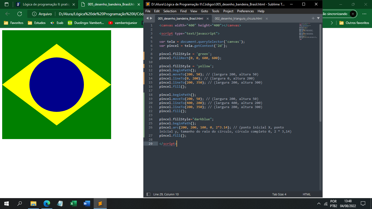Open the Project menu
This screenshot has height=209, width=372.
pyautogui.click(x=228, y=11)
